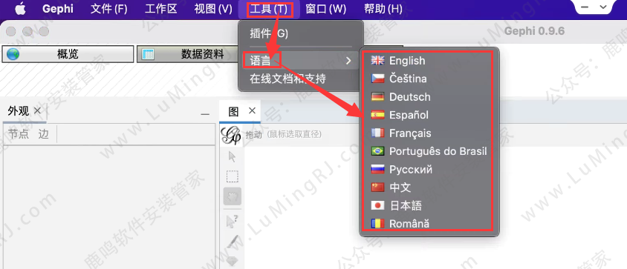
Task: Close the Gephi window using red button
Action: point(11,32)
